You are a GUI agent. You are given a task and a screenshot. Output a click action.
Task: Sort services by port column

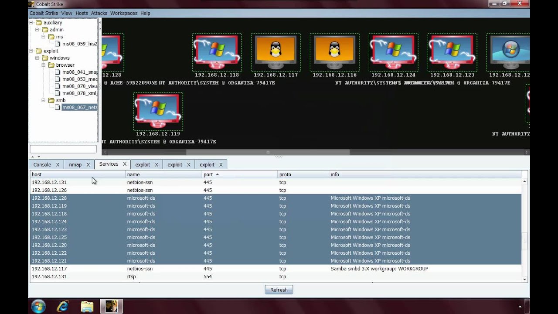tap(239, 174)
